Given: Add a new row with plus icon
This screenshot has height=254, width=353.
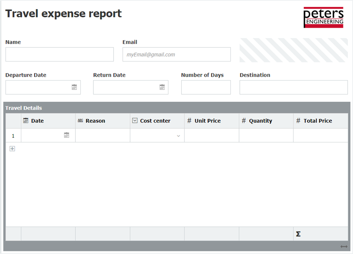Looking at the screenshot, I should [12, 148].
